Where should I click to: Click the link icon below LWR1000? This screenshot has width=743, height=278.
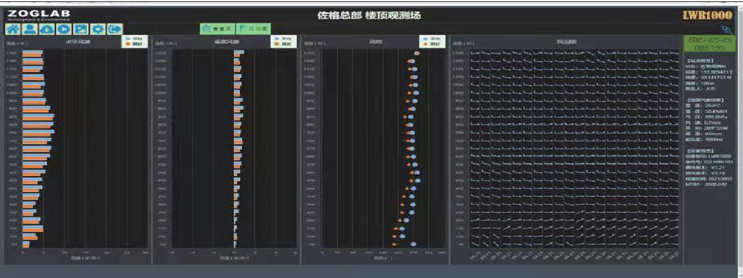[x=725, y=29]
